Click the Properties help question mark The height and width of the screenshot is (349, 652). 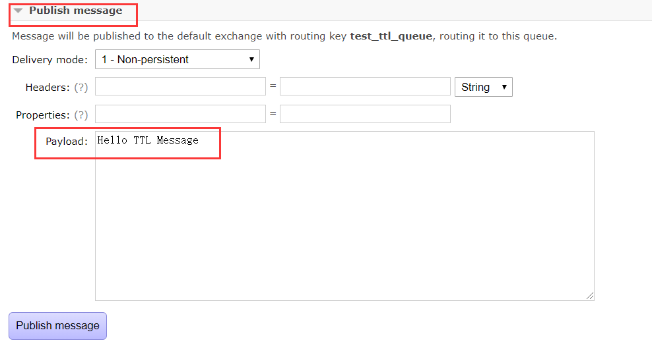click(x=81, y=115)
